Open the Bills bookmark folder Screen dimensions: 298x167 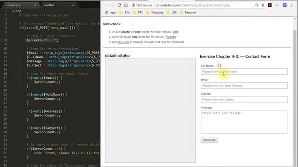[125, 13]
